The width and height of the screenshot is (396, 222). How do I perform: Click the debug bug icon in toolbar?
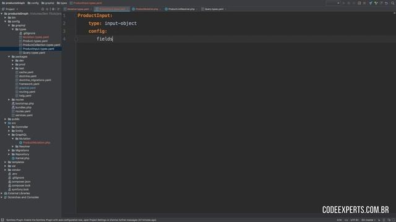coord(349,3)
